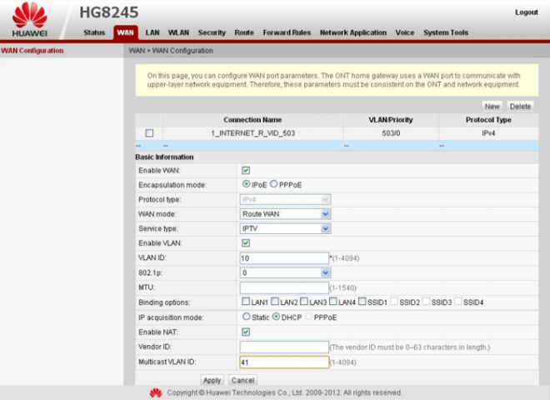Open the WLAN tab
Screen dimensions: 550x400
[178, 32]
